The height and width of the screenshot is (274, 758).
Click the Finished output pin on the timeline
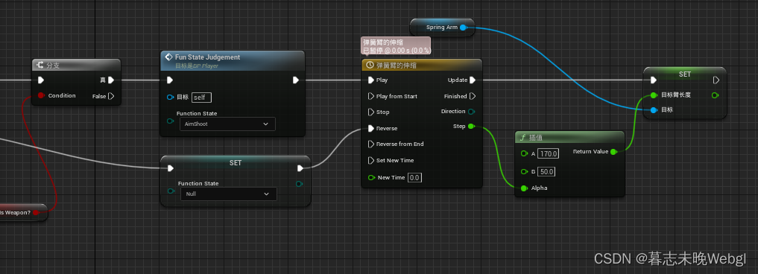click(473, 96)
